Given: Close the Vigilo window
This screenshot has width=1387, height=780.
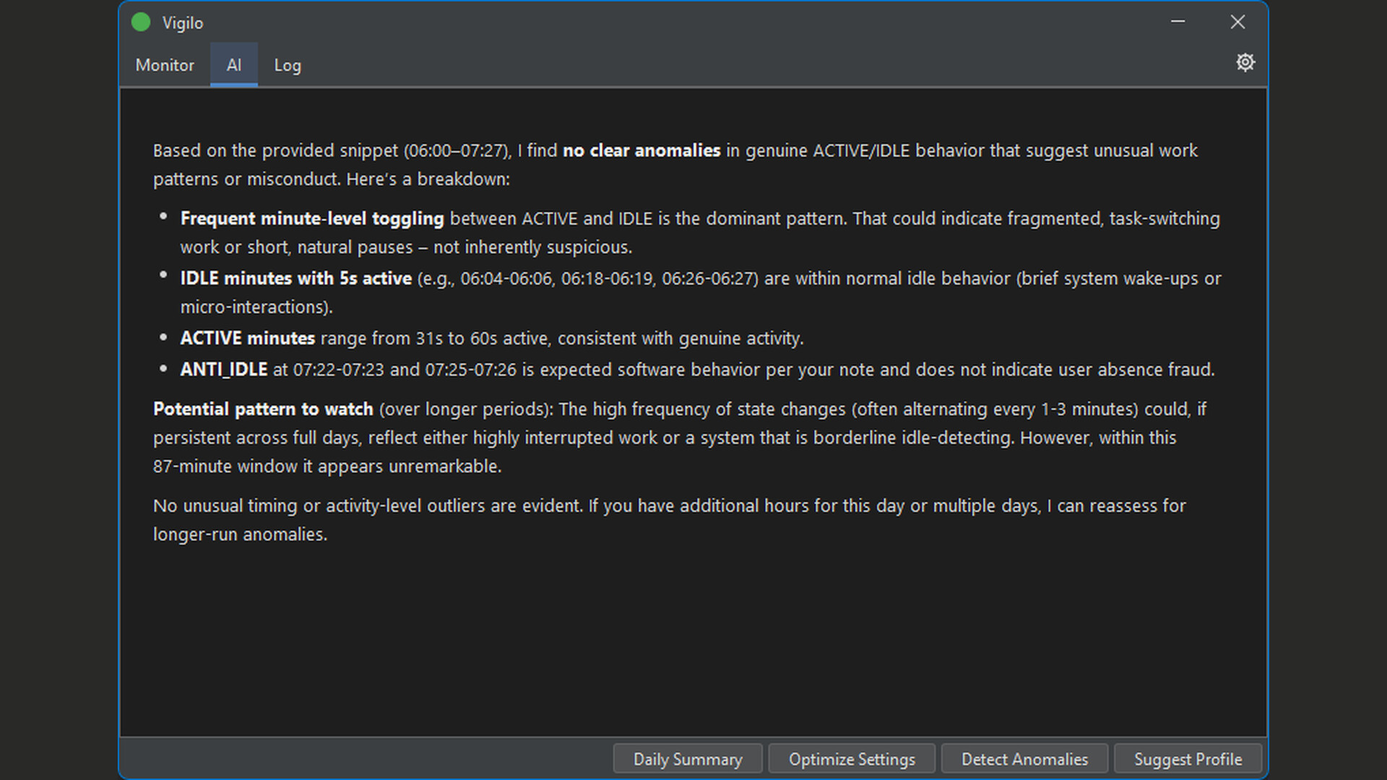Looking at the screenshot, I should pyautogui.click(x=1237, y=22).
